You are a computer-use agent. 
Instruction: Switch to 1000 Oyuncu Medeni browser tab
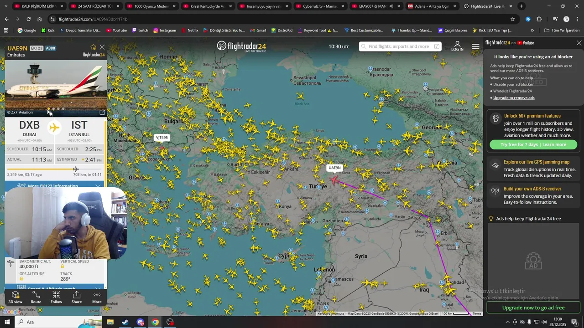pos(151,6)
